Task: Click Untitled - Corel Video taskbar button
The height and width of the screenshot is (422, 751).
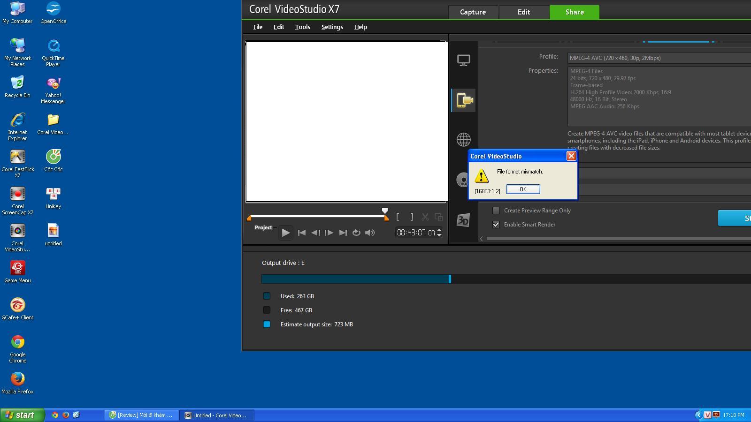Action: pos(216,415)
